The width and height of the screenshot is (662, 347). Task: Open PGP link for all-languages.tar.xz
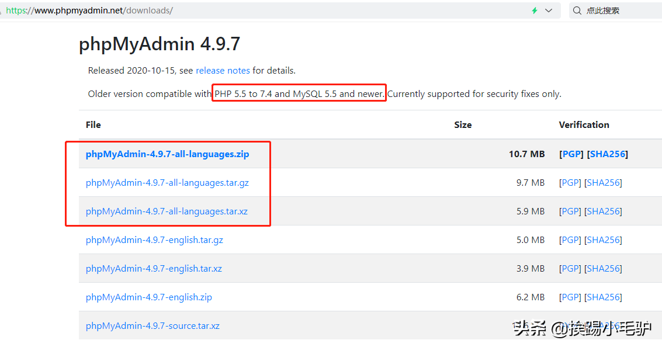point(570,211)
